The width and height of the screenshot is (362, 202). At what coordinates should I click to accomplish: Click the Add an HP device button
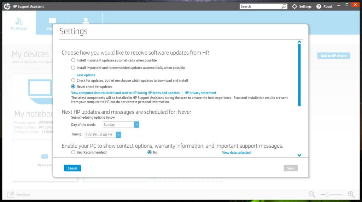[x=334, y=56]
